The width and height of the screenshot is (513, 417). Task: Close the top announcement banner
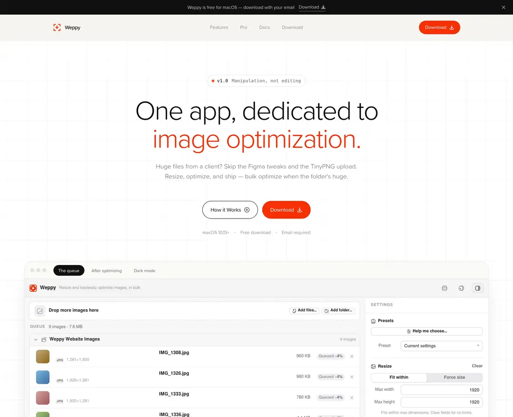(503, 7)
